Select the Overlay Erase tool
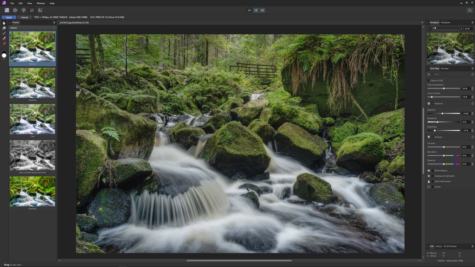 pos(3,38)
